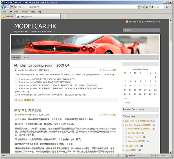Expand the Links category
174x159 pixels.
coord(123,150)
